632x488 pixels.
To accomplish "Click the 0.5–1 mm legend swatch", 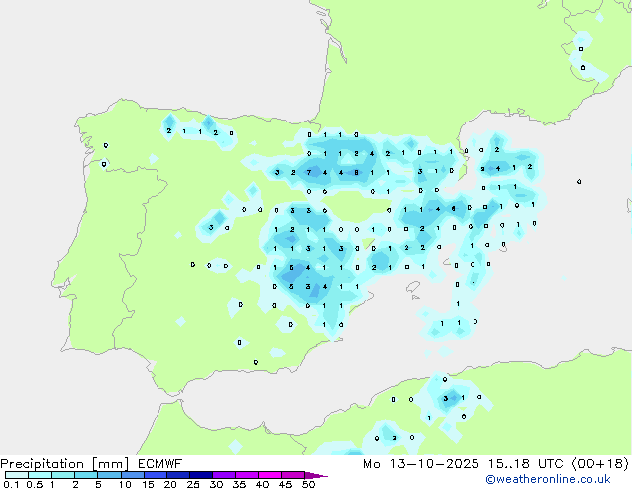I will pyautogui.click(x=40, y=475).
